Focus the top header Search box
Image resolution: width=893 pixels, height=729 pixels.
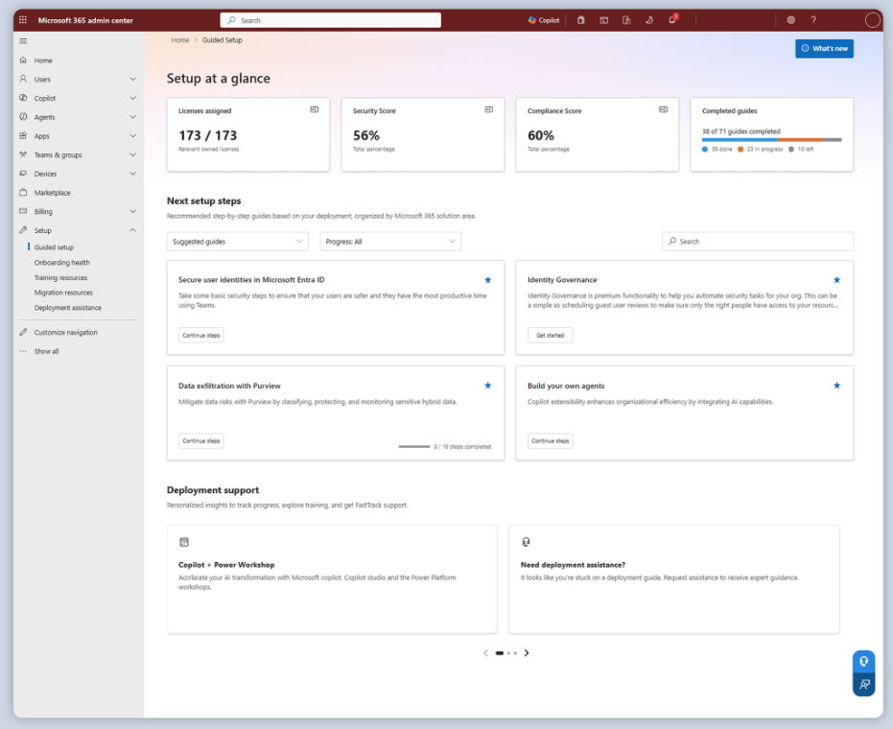pyautogui.click(x=330, y=20)
